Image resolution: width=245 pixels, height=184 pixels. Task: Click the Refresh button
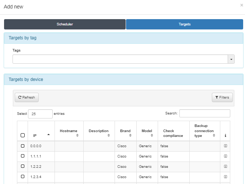pyautogui.click(x=27, y=98)
